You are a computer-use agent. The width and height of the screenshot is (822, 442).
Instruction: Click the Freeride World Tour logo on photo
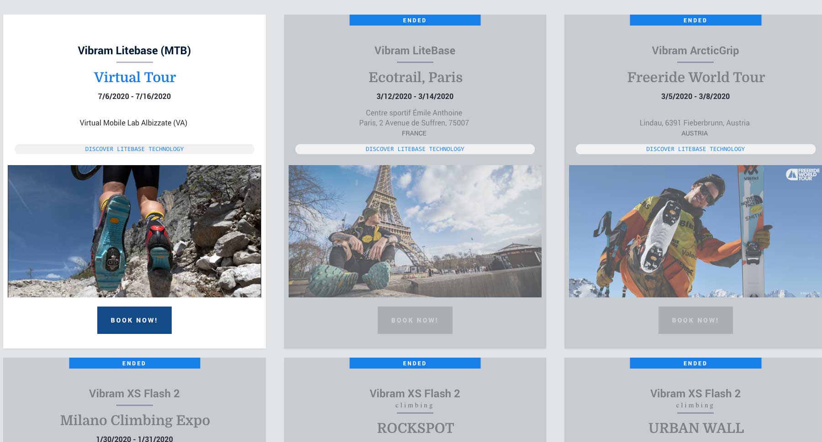pyautogui.click(x=802, y=174)
